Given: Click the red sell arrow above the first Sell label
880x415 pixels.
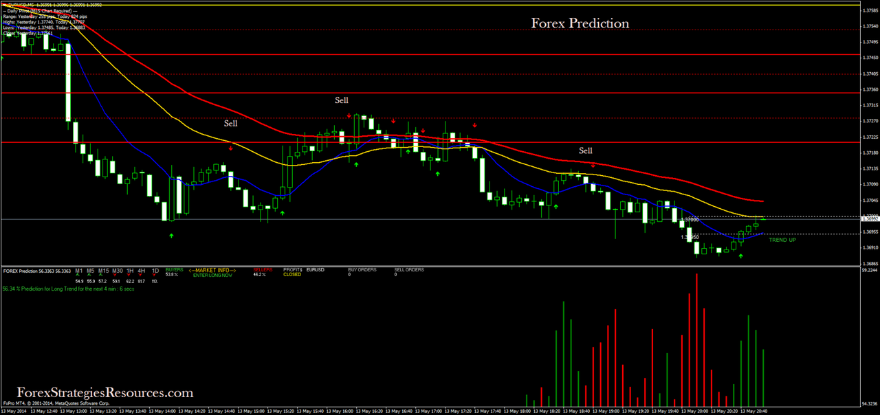Looking at the screenshot, I should click(230, 147).
